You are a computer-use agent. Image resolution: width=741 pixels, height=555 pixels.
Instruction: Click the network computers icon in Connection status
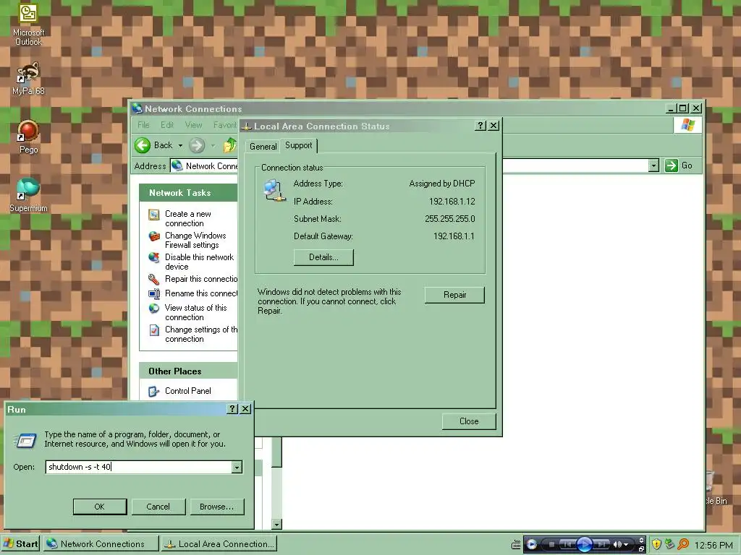[x=274, y=190]
